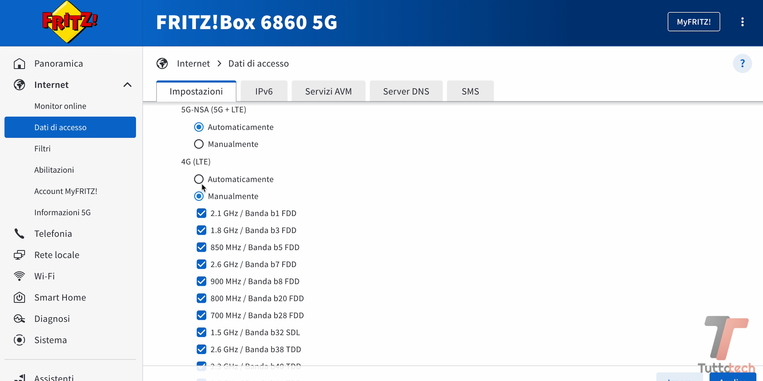Click the Internet globe icon in sidebar
Screen dimensions: 763x381
tap(19, 85)
